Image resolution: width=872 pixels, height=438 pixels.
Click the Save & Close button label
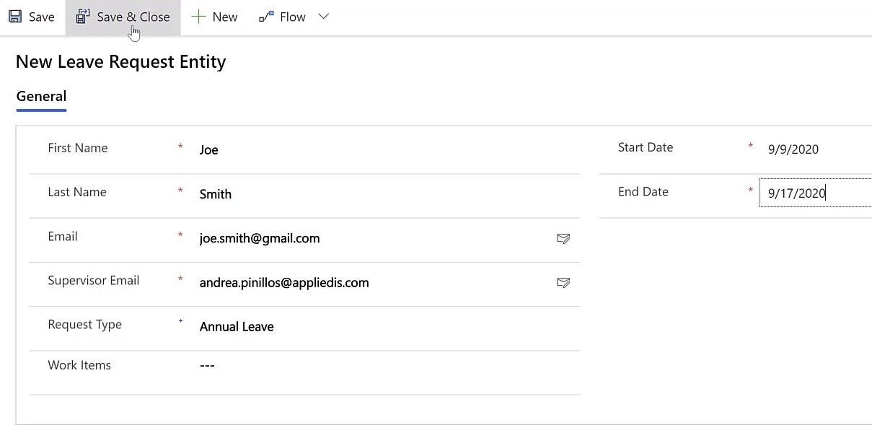tap(133, 17)
